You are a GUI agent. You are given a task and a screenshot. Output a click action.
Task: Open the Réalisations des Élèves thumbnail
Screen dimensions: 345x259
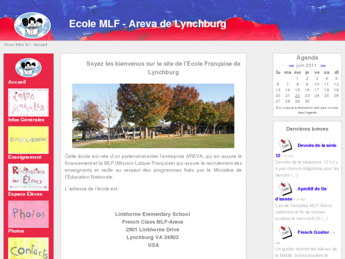[28, 177]
